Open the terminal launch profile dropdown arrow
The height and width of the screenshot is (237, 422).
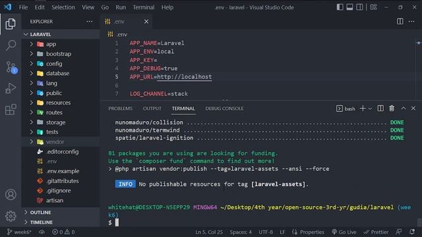[370, 109]
